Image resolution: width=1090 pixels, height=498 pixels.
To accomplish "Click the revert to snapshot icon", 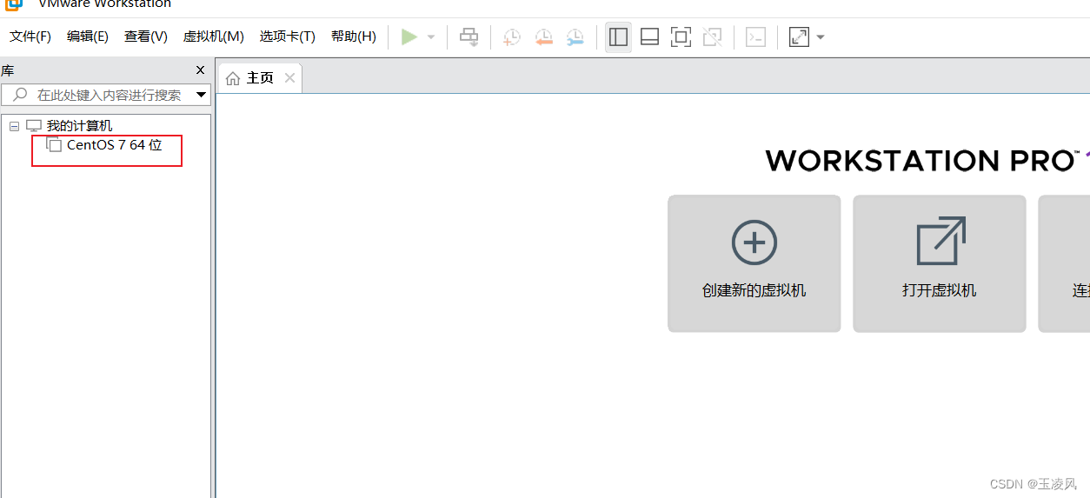I will click(544, 37).
